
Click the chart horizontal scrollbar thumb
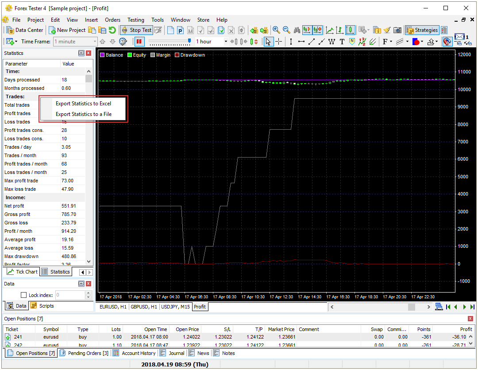coord(412,307)
